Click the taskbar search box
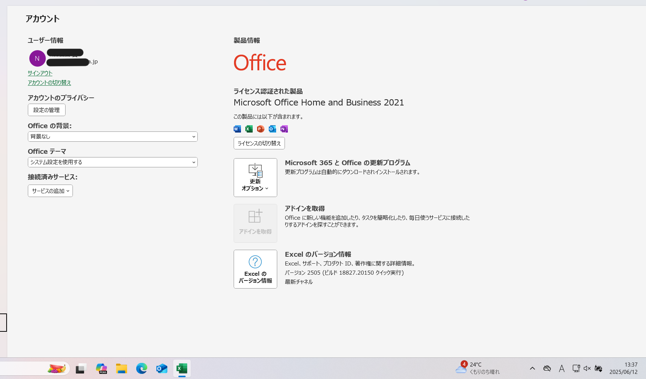 pyautogui.click(x=35, y=368)
